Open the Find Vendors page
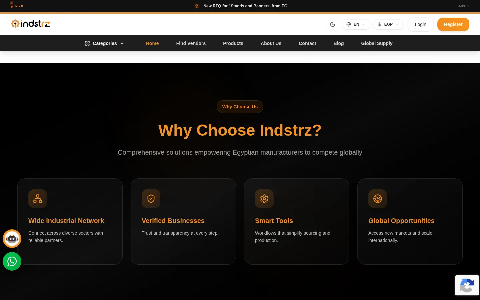480x300 pixels. point(191,43)
